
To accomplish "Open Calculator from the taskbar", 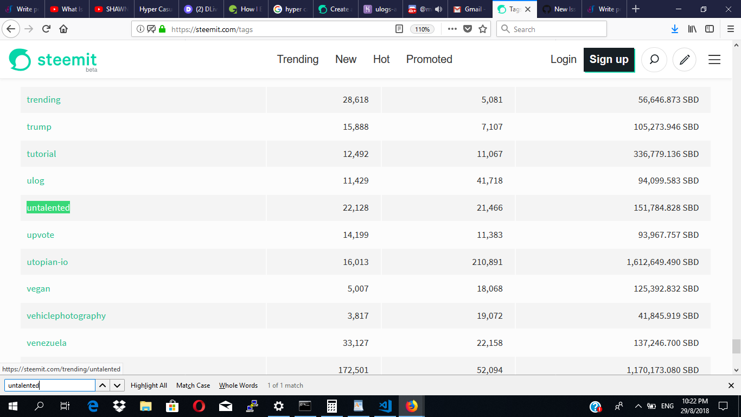I will pyautogui.click(x=332, y=406).
